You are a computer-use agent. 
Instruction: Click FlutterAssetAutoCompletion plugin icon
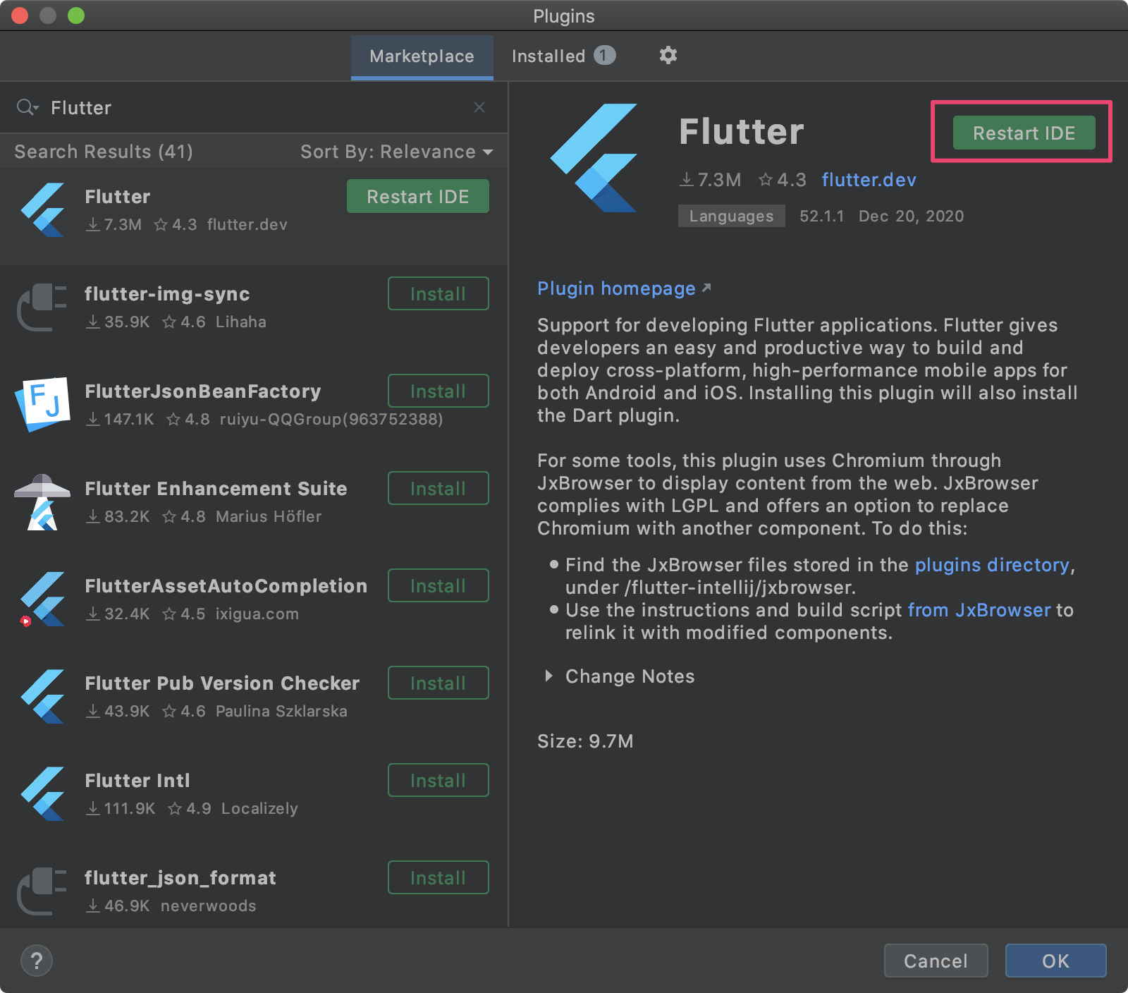pos(43,599)
